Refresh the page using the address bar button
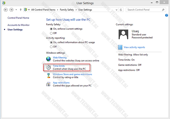Image resolution: width=170 pixels, height=119 pixels. tap(121, 10)
